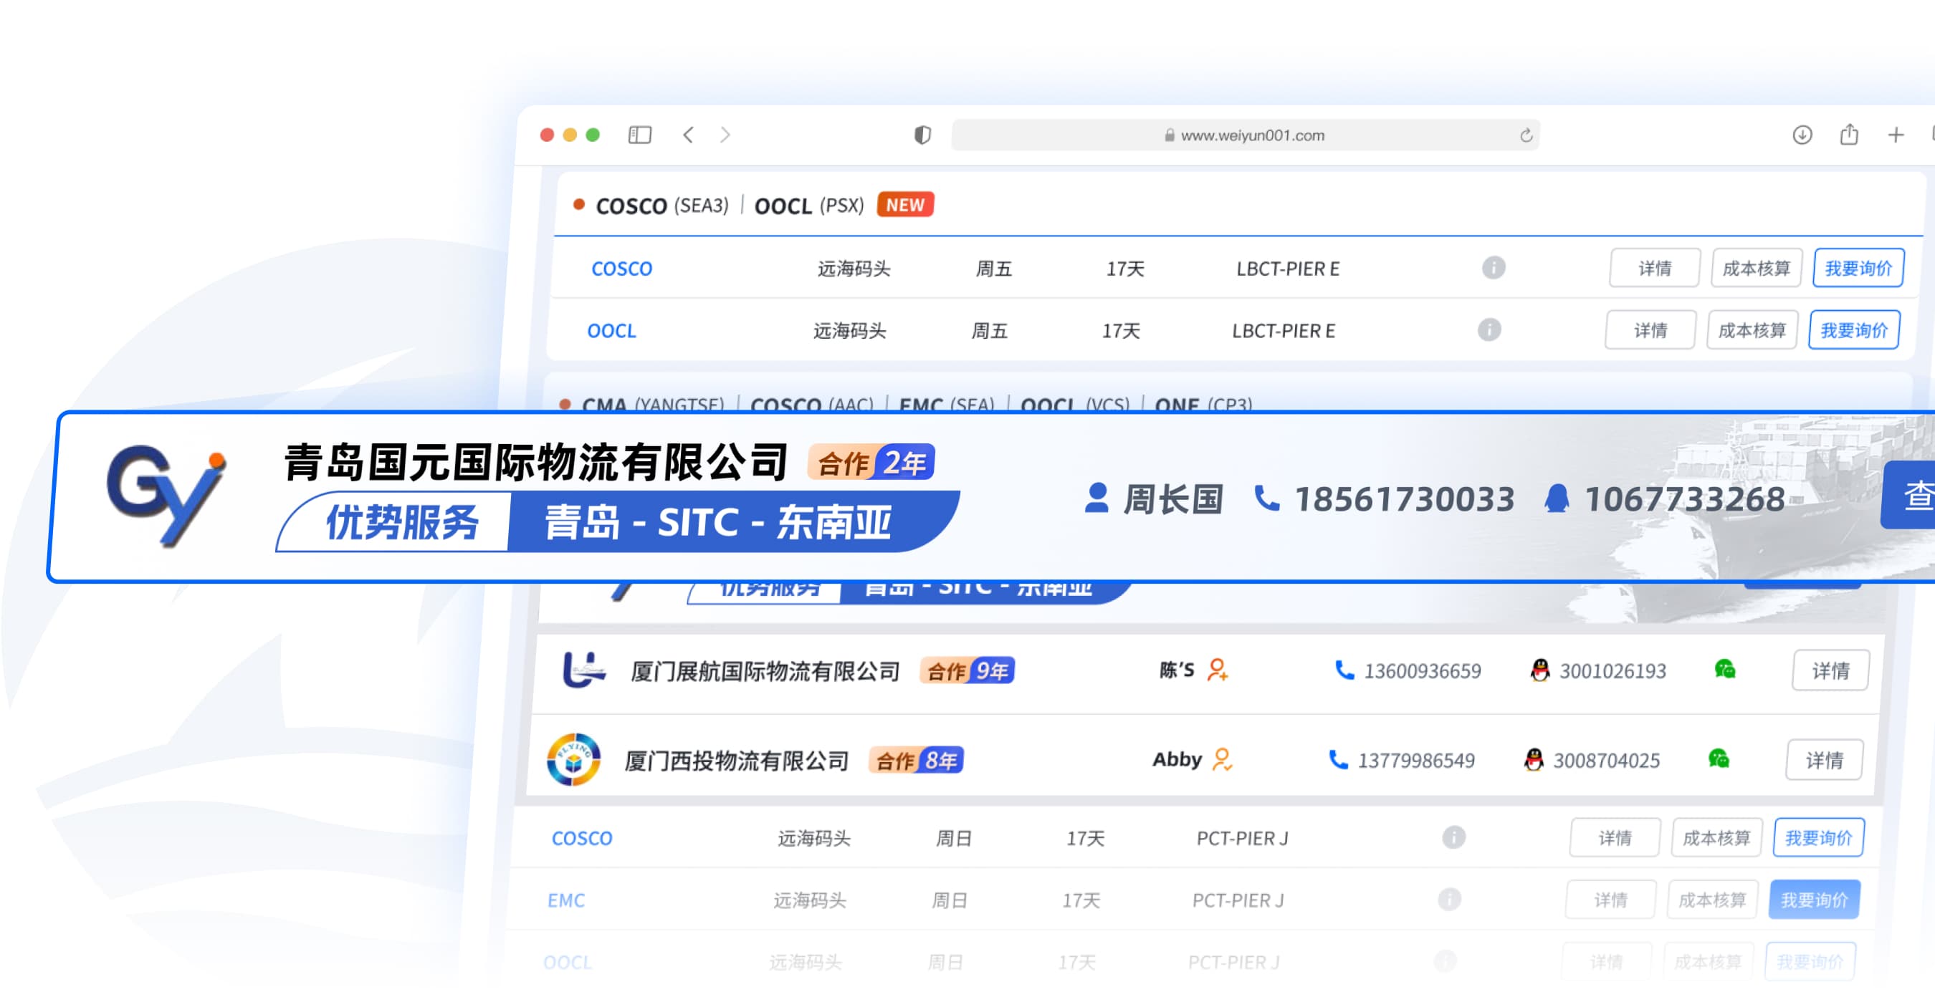Click 我要询价 for EMC PCT-PIER J row
Screen dimensions: 1935x997
pyautogui.click(x=1814, y=900)
